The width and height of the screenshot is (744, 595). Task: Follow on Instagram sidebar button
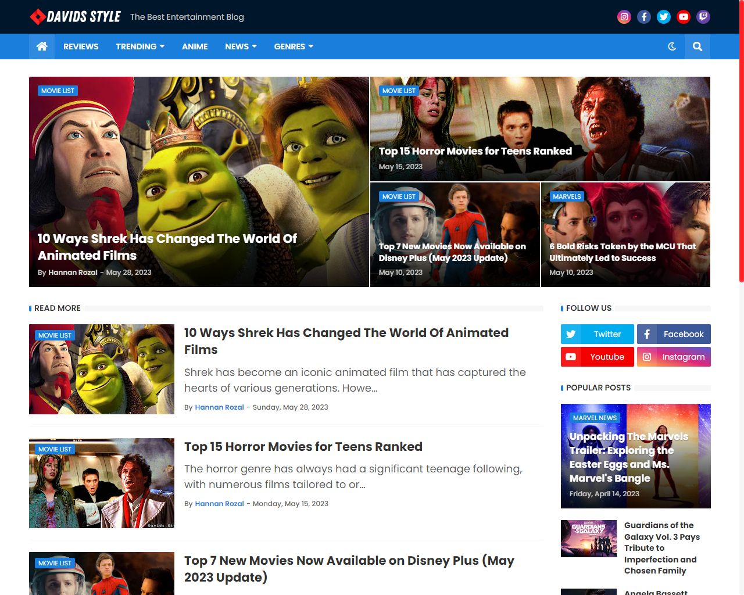tap(674, 357)
